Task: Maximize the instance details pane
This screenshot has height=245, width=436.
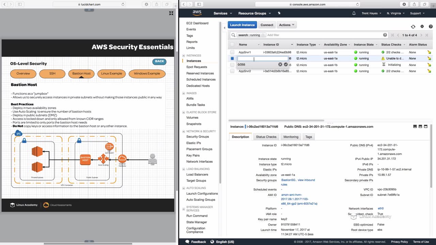Action: coord(426,126)
